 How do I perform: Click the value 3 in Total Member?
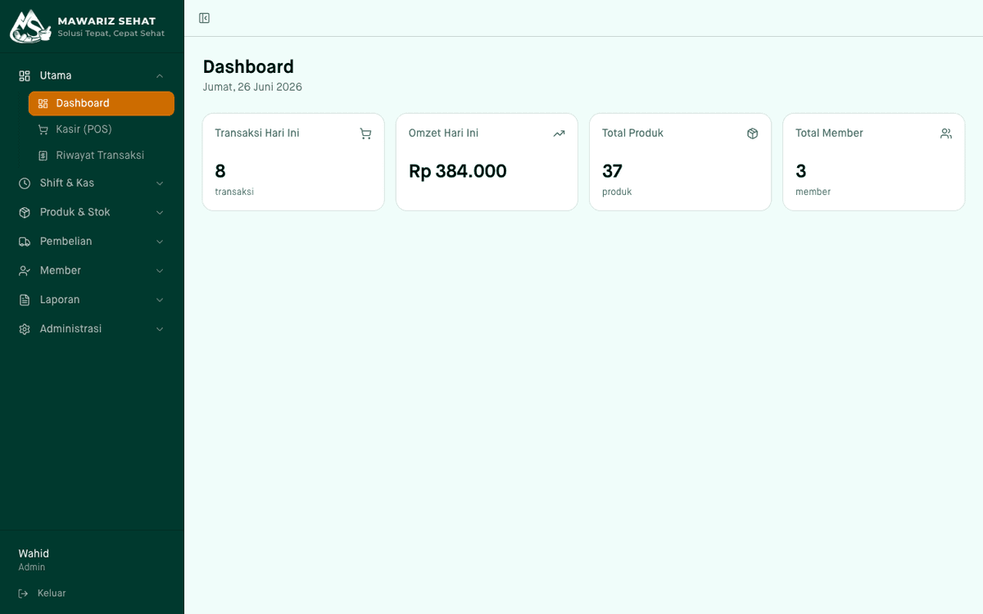coord(801,171)
